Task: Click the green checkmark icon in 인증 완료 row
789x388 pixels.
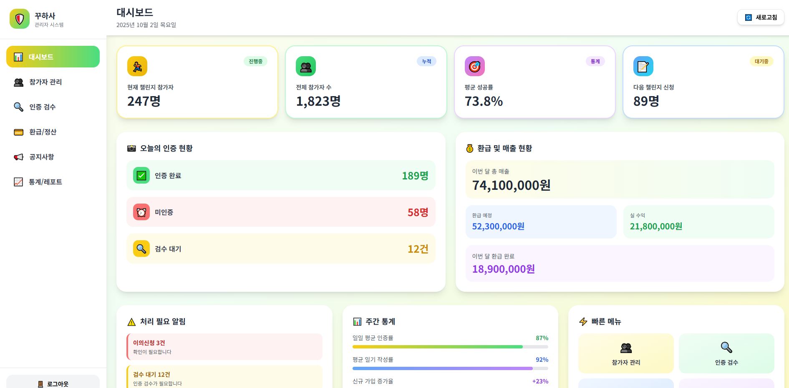Action: point(141,175)
